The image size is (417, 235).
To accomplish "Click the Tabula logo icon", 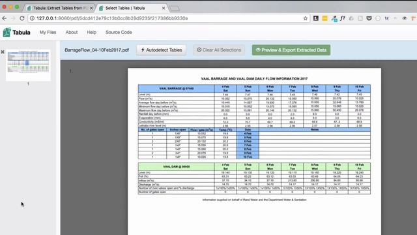I will [x=7, y=32].
